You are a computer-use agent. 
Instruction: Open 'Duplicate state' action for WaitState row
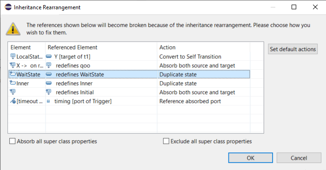point(204,74)
